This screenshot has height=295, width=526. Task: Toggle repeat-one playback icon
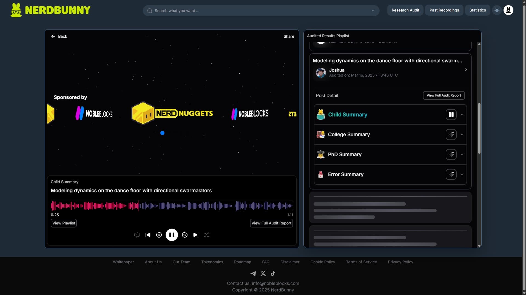[x=137, y=235]
